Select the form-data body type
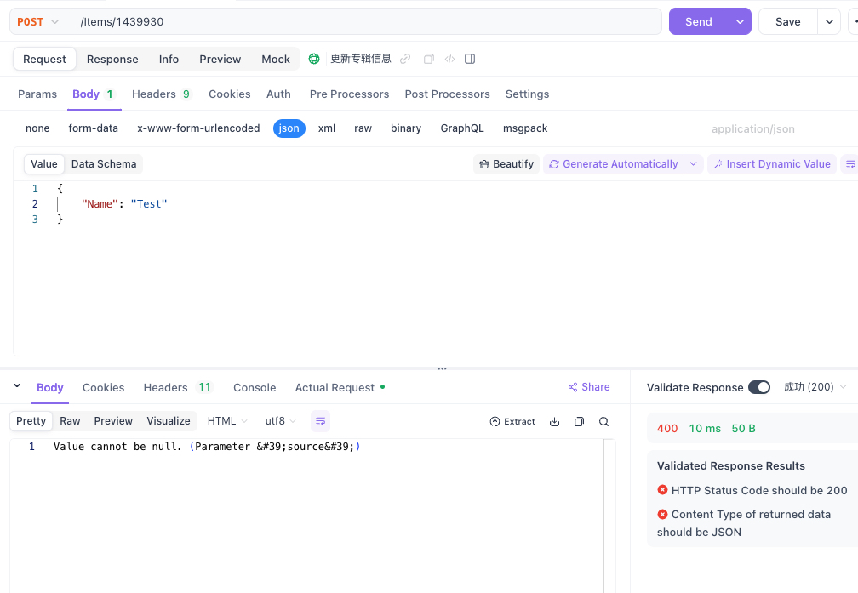 pos(93,128)
